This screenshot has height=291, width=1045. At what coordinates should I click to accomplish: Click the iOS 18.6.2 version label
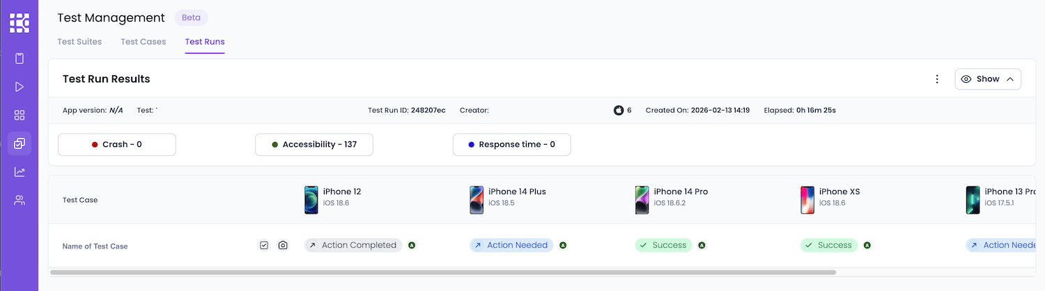[x=669, y=203]
